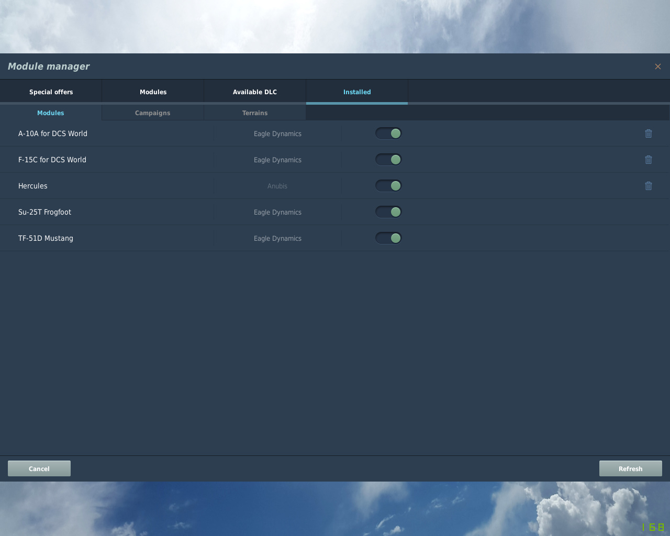
Task: Select the Installed tab
Action: pyautogui.click(x=357, y=92)
